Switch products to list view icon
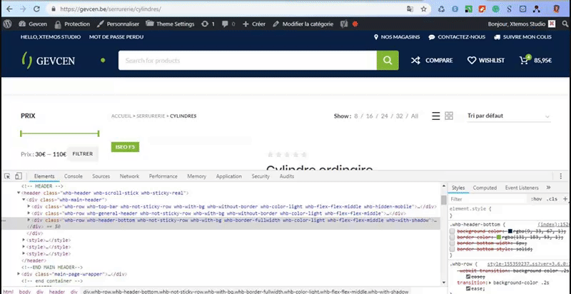 click(436, 116)
